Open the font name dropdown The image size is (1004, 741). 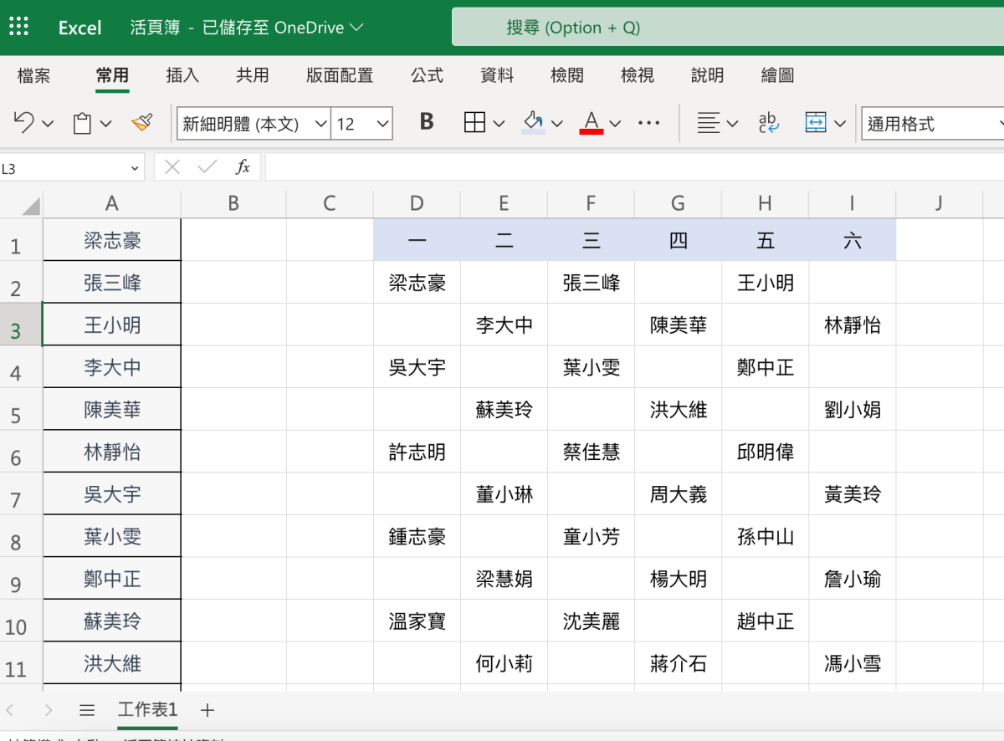[x=320, y=124]
